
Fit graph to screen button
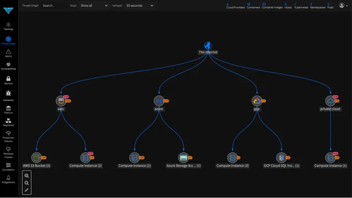pos(26,190)
